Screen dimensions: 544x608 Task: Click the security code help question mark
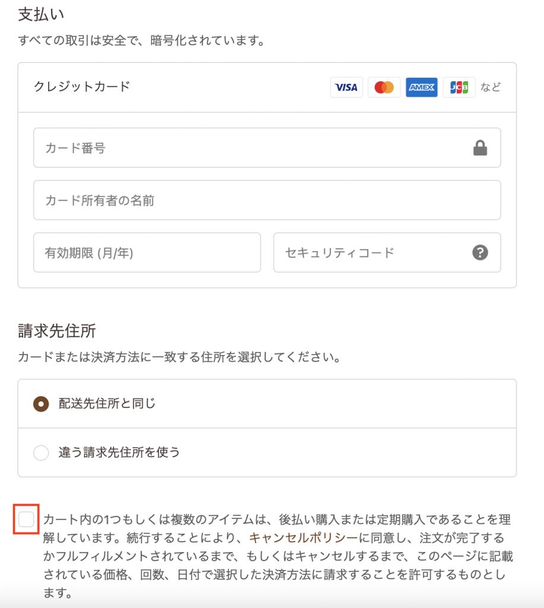pyautogui.click(x=480, y=253)
